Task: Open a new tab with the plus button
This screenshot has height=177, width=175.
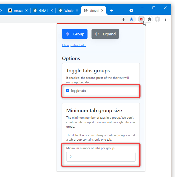Action: pyautogui.click(x=112, y=10)
